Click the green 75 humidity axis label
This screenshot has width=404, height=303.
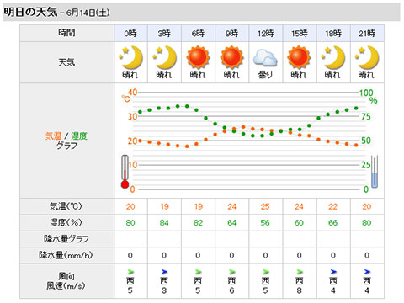coord(366,116)
